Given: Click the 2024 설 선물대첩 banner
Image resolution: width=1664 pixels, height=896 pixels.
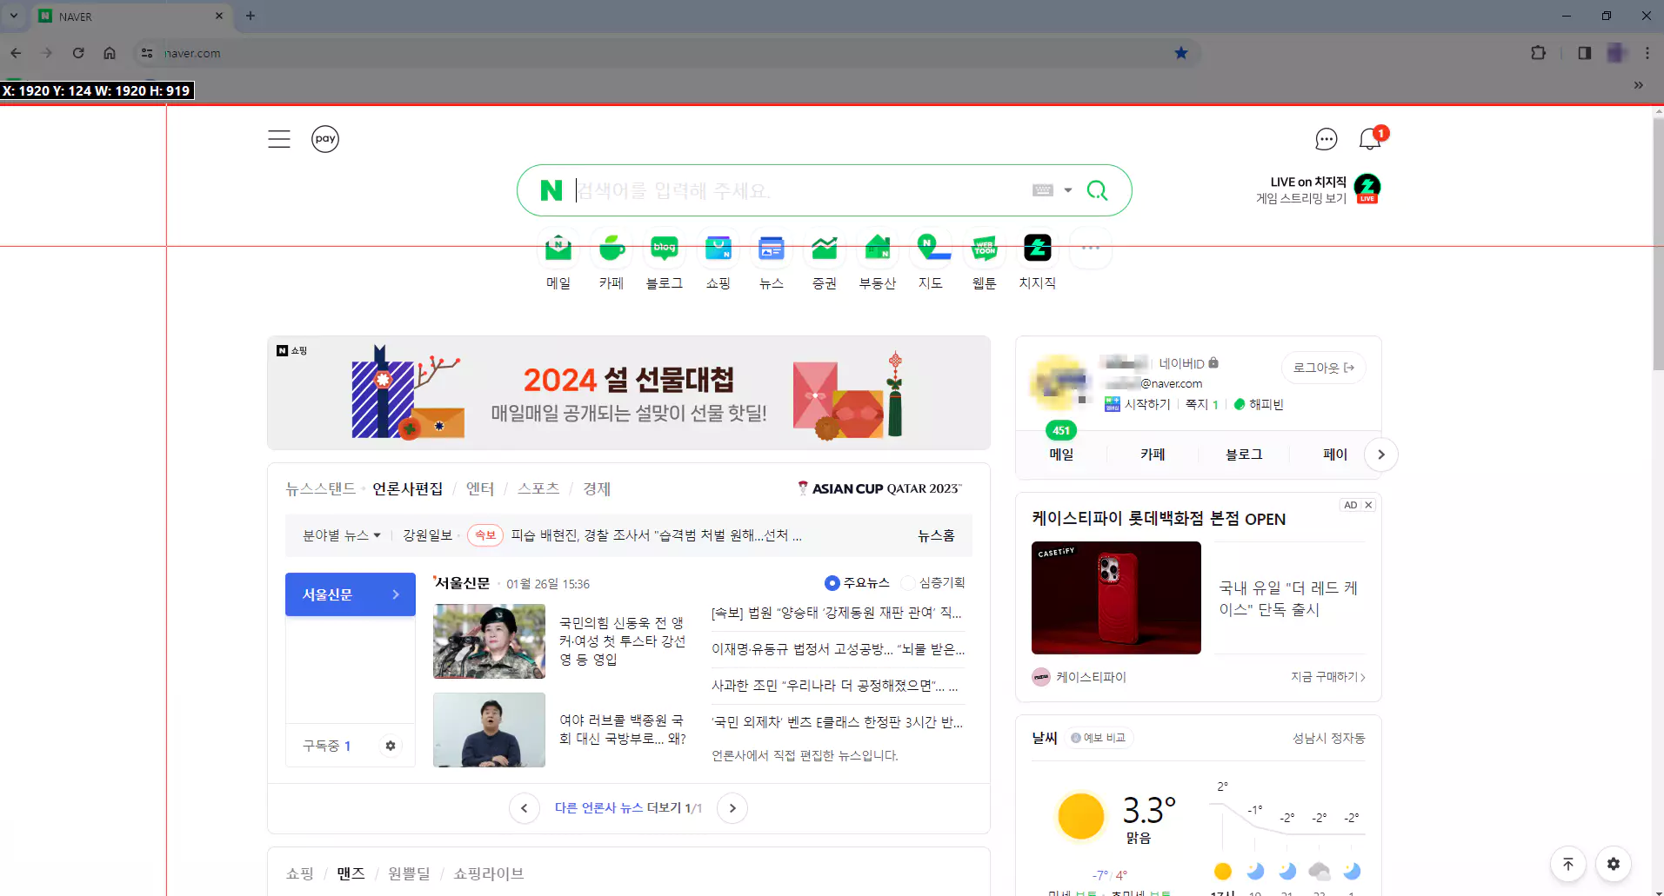Looking at the screenshot, I should (629, 393).
